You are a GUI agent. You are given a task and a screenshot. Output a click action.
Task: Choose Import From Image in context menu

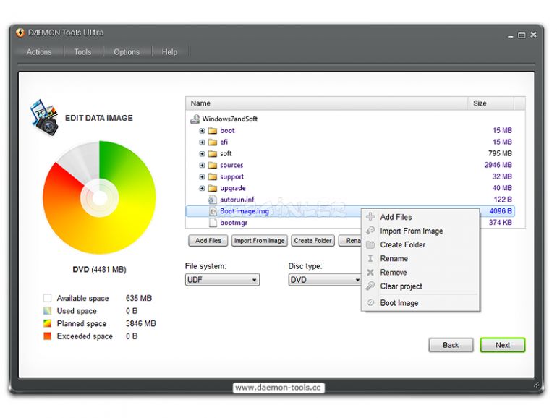tap(420, 231)
